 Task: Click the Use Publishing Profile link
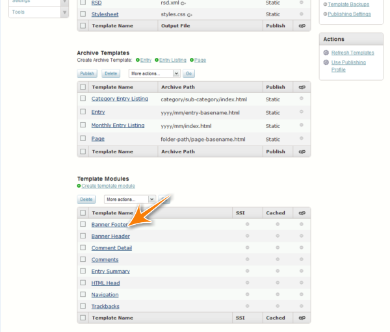348,66
